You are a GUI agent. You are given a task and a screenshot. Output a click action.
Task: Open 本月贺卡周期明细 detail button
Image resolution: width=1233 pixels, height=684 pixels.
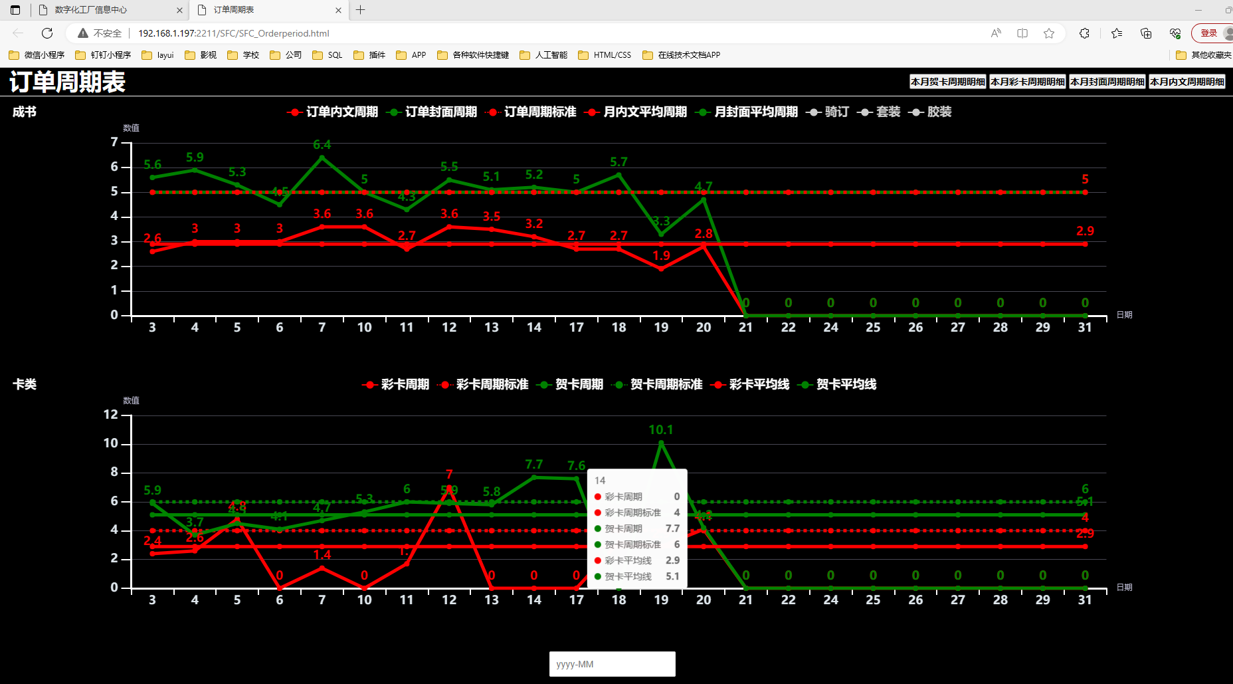[948, 82]
